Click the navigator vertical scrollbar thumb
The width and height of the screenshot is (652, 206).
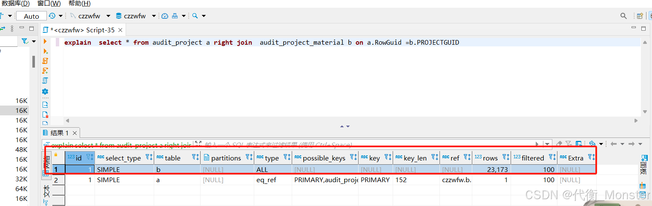tap(34, 61)
